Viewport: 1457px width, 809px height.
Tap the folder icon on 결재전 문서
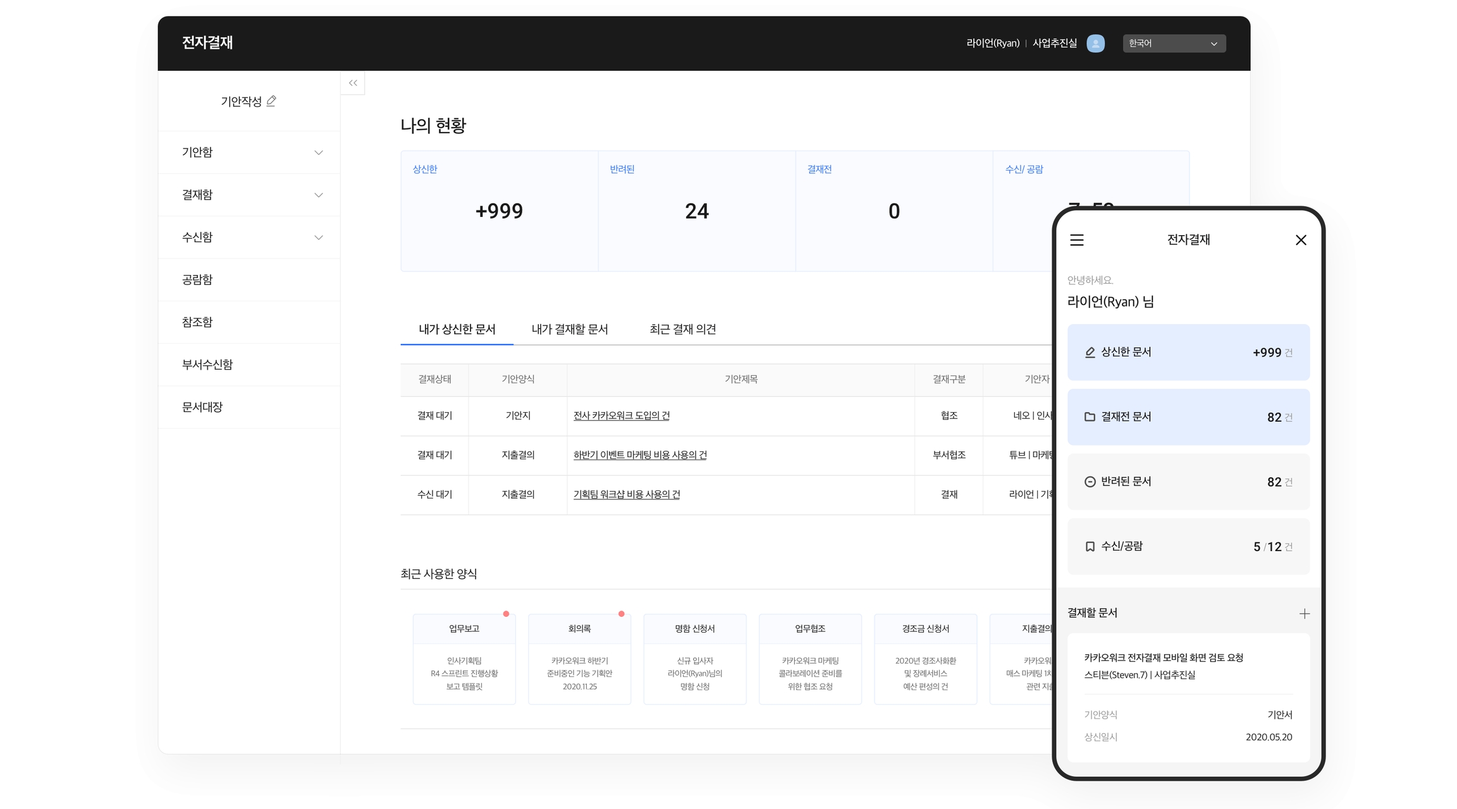1090,417
